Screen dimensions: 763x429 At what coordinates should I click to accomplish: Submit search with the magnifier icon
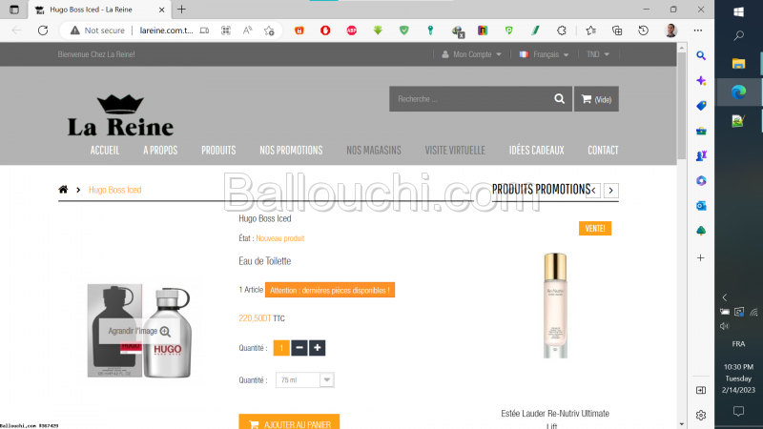point(559,99)
